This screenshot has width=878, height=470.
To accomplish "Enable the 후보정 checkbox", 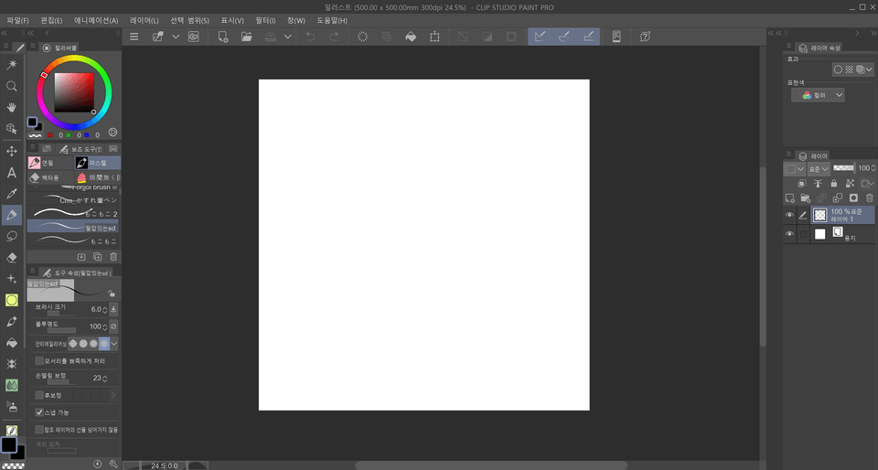I will [x=39, y=395].
